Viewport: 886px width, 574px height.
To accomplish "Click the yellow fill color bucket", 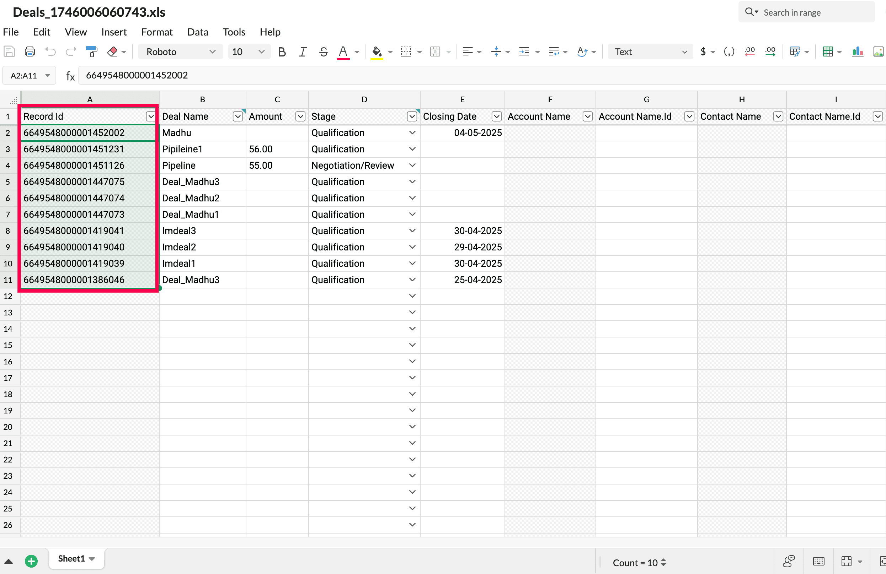I will click(x=377, y=52).
